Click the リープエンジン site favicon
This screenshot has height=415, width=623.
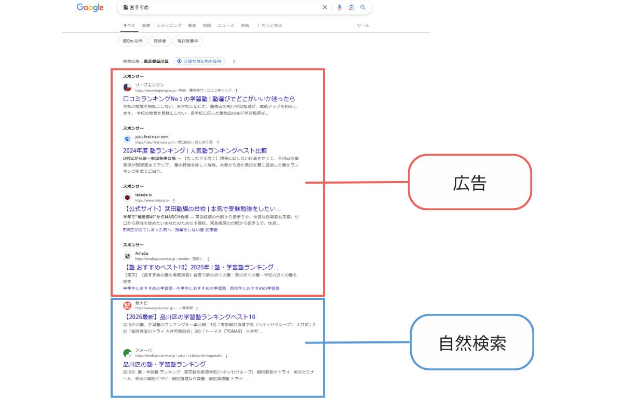[x=127, y=87]
